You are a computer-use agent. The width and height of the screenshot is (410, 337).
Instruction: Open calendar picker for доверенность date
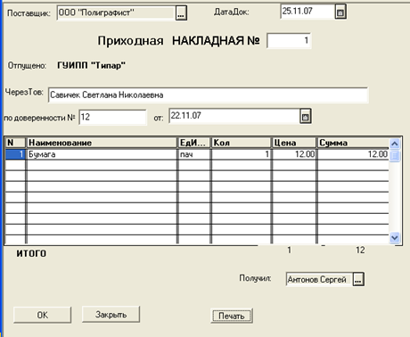coord(305,117)
